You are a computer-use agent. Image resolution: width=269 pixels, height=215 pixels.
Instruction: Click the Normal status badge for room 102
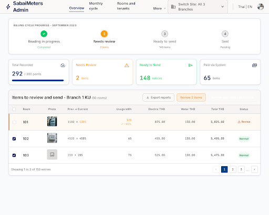[x=244, y=139]
